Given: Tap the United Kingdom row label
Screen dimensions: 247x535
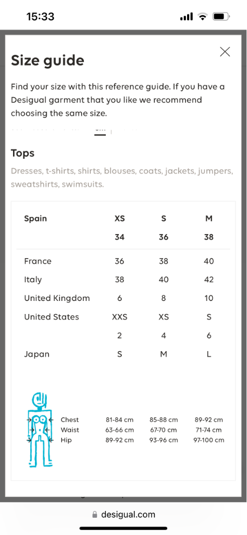Looking at the screenshot, I should [57, 298].
